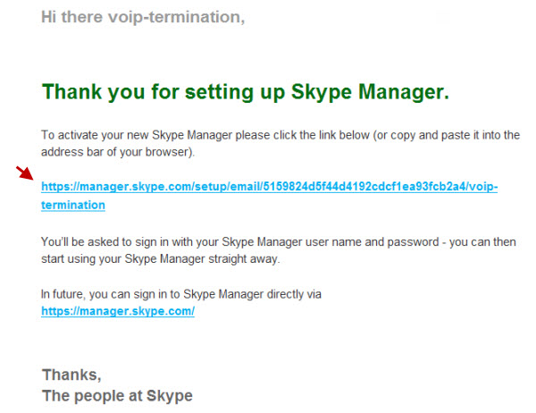This screenshot has width=536, height=413.
Task: Click the https://manager.skype.com/ sign-in link
Action: coord(118,311)
